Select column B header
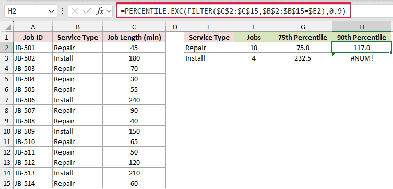393x189 pixels. 77,27
